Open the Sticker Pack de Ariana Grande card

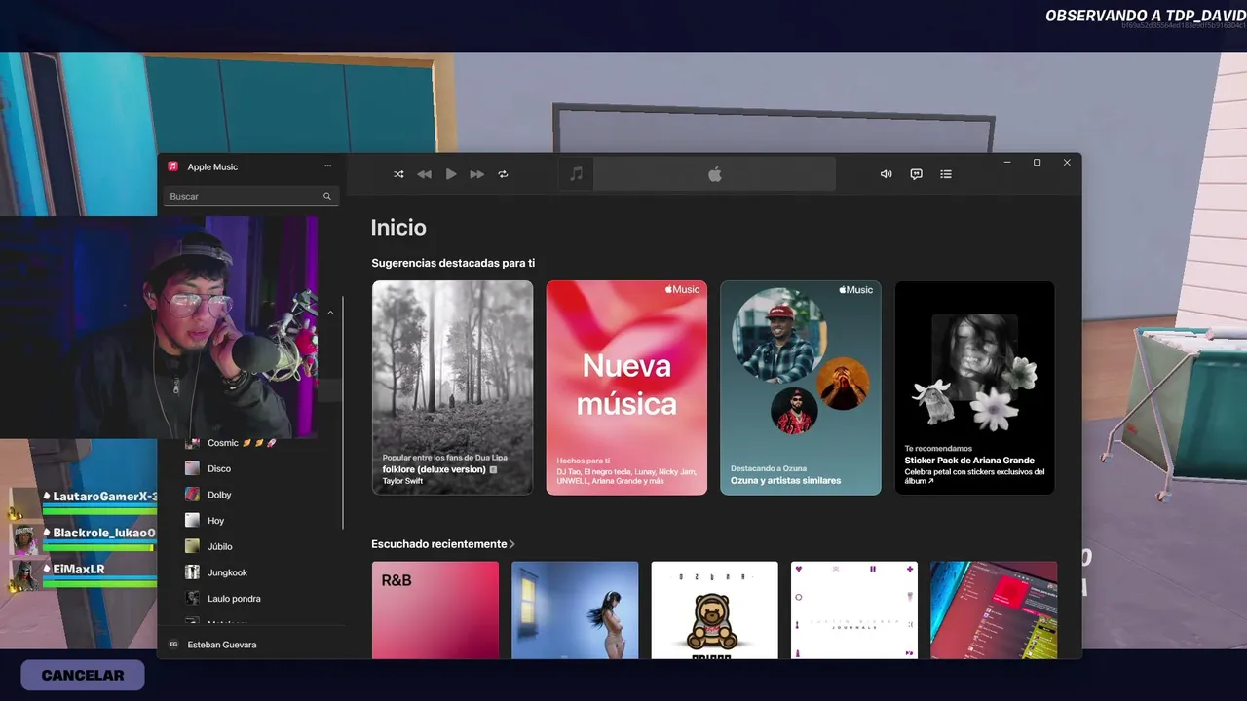[x=974, y=387]
